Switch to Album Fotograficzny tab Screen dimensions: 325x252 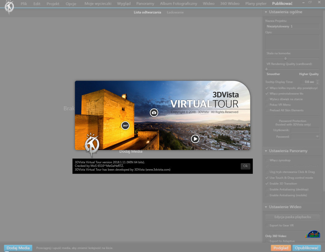[x=179, y=3]
